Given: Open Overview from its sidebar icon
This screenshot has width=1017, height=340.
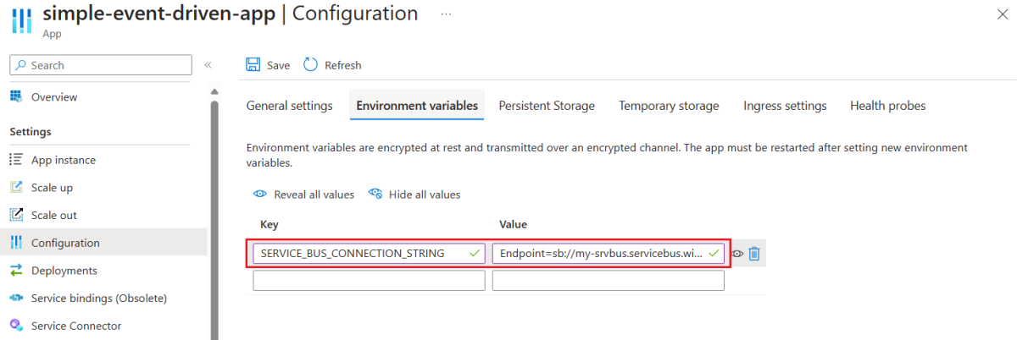Looking at the screenshot, I should click(x=16, y=97).
